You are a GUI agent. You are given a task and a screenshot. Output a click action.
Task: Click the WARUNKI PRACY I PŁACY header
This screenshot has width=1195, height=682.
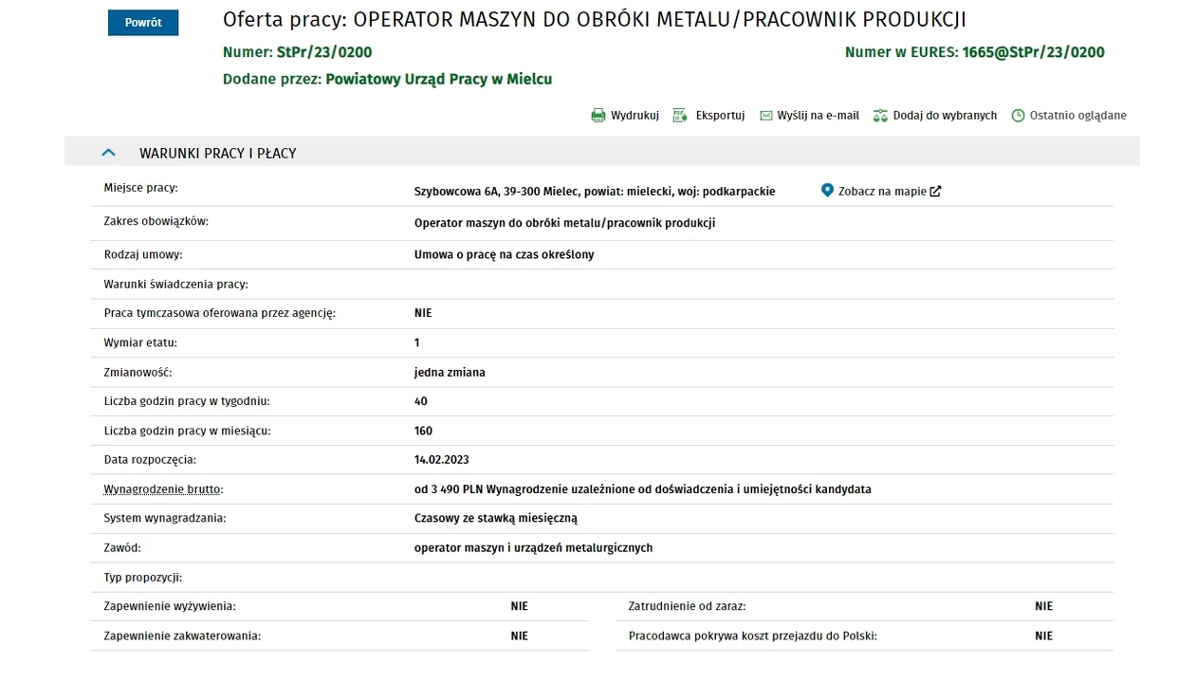[x=218, y=154]
